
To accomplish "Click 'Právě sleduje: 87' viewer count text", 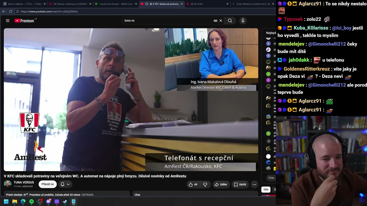I will click(x=17, y=195).
